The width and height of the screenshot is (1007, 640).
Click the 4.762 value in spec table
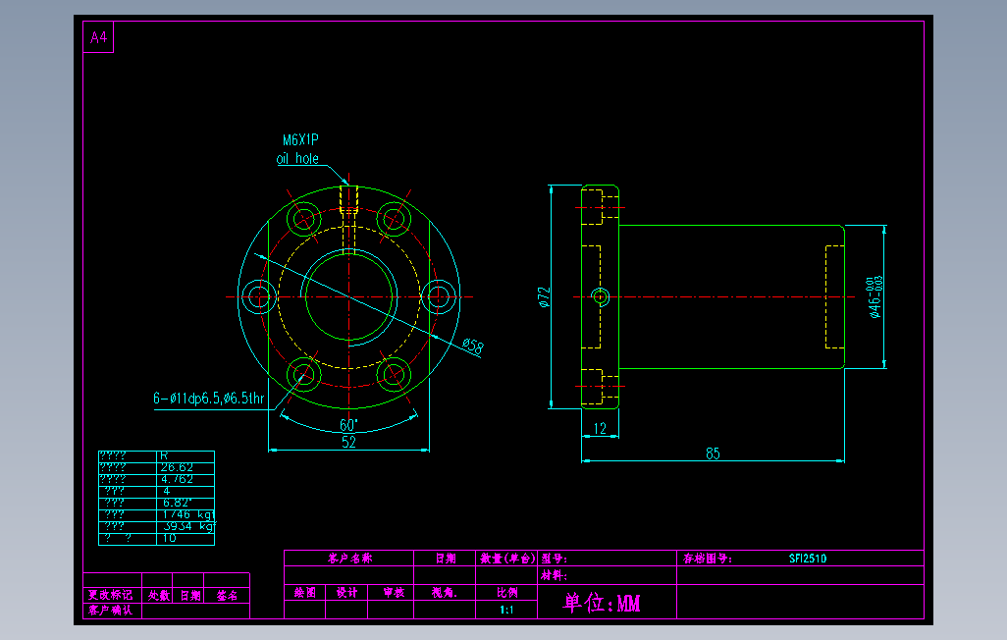[177, 479]
